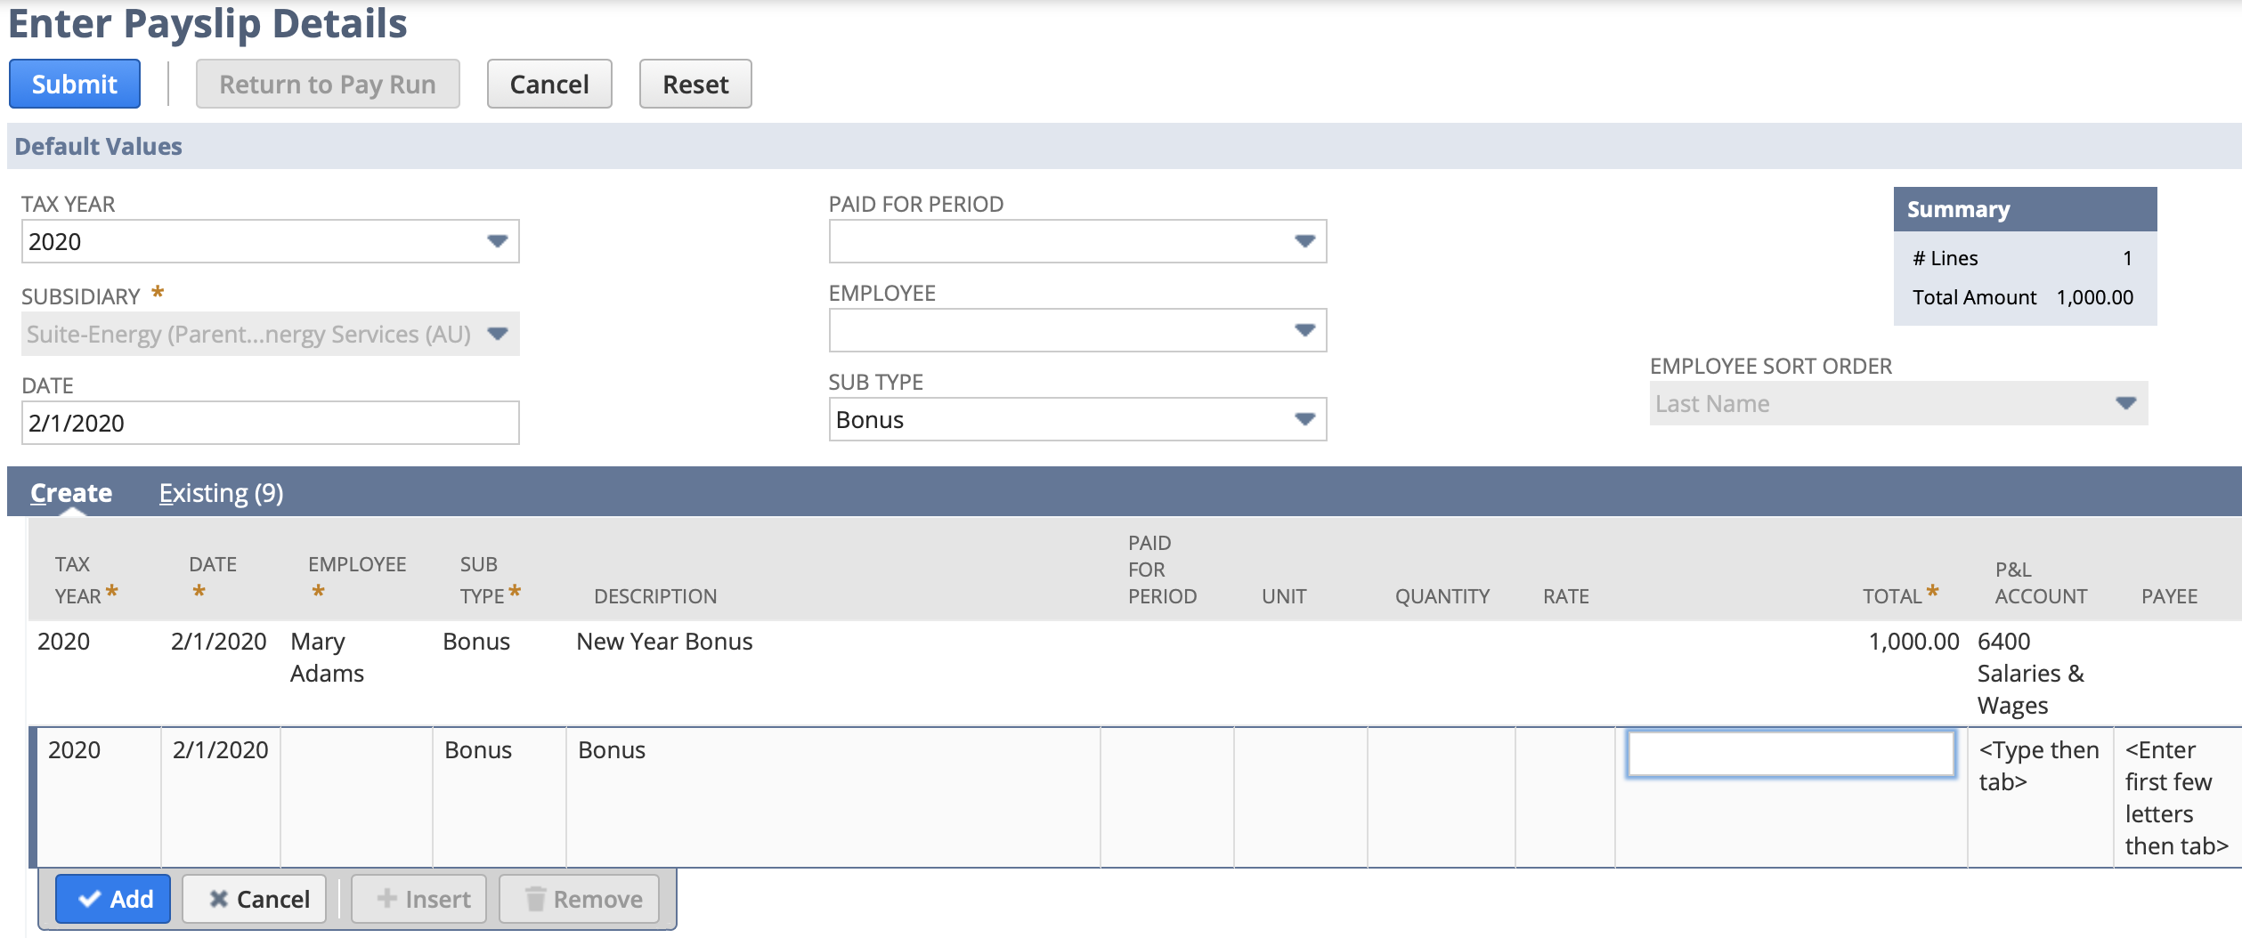Click the plus Insert icon
Image resolution: width=2242 pixels, height=938 pixels.
tap(386, 899)
